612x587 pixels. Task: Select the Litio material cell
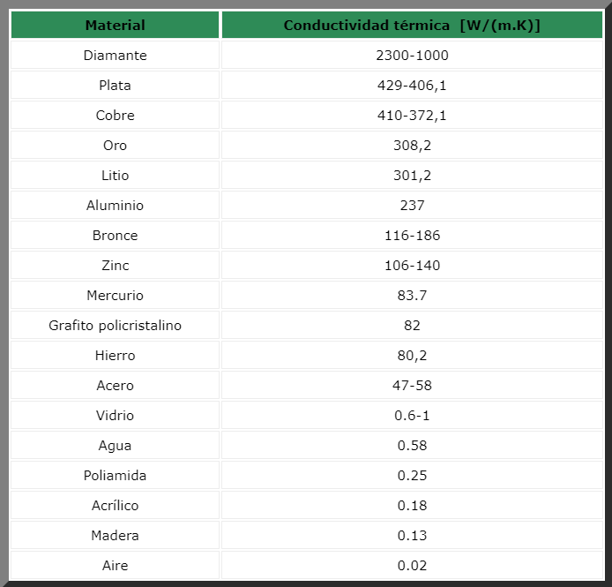click(x=116, y=176)
